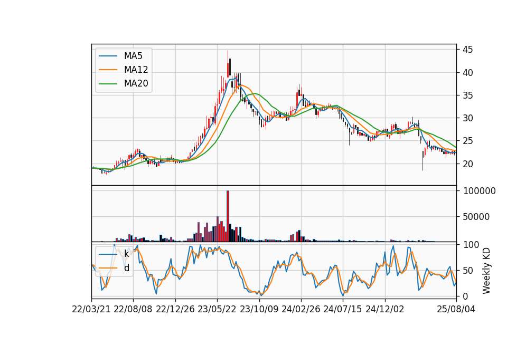Click the 50000 volume axis label
The height and width of the screenshot is (364, 507).
[x=476, y=217]
